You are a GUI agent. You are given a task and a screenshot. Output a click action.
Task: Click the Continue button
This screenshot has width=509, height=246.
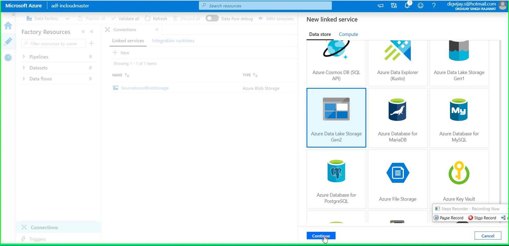pos(321,236)
